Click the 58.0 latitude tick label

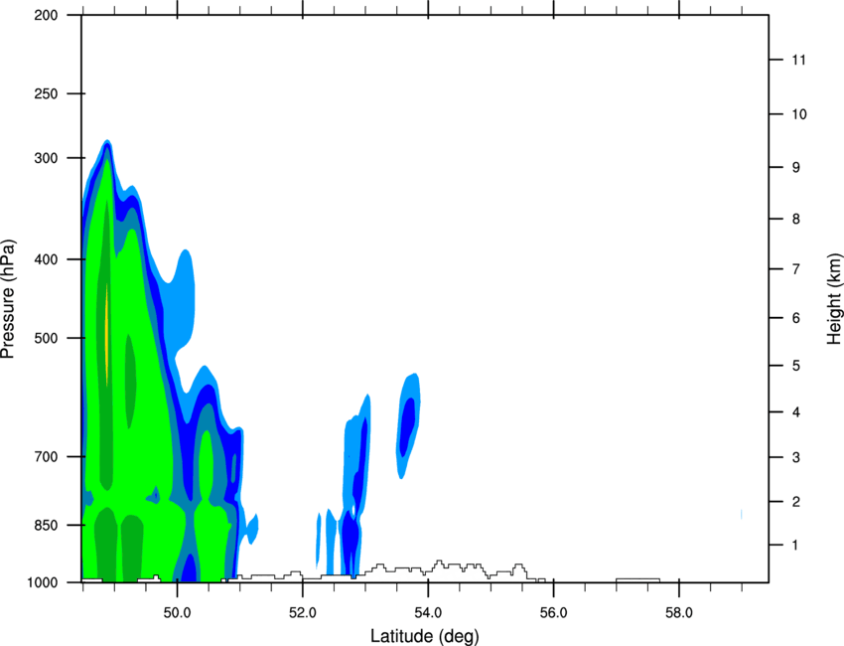click(x=679, y=613)
